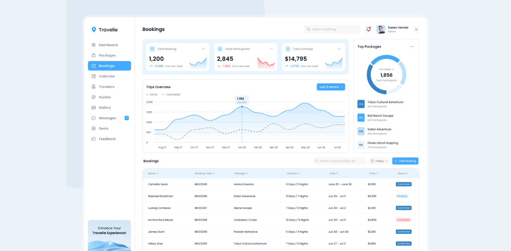Select the Packages sidebar icon
The height and width of the screenshot is (251, 511).
(x=93, y=55)
